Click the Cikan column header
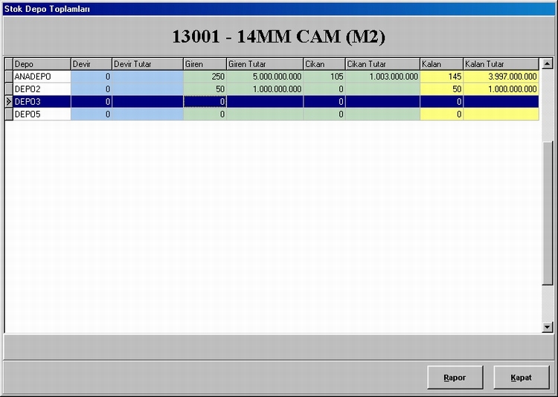 coord(324,64)
